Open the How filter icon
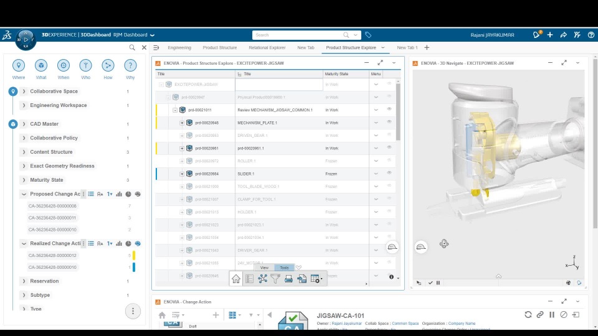This screenshot has height=336, width=598. coord(108,65)
